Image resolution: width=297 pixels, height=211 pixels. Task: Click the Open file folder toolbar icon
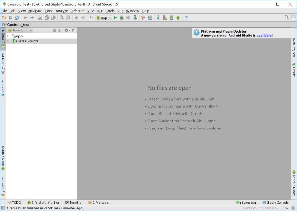[x=4, y=18]
